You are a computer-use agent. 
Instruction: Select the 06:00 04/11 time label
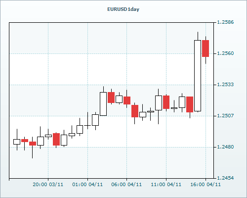pyautogui.click(x=126, y=185)
